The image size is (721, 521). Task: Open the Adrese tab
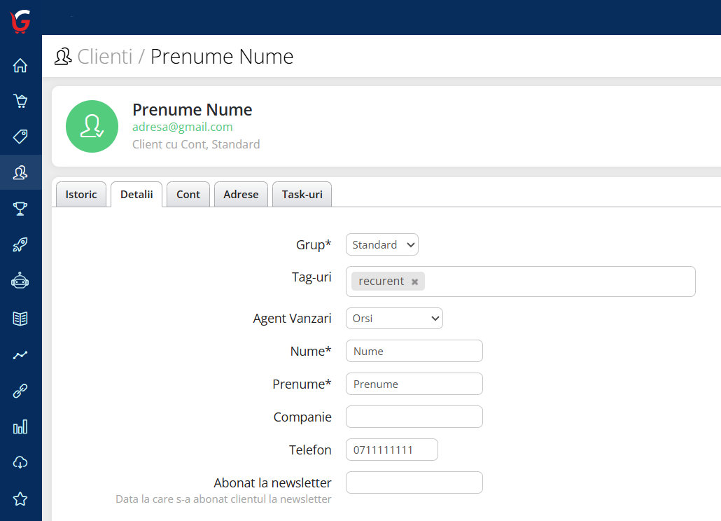tap(241, 195)
